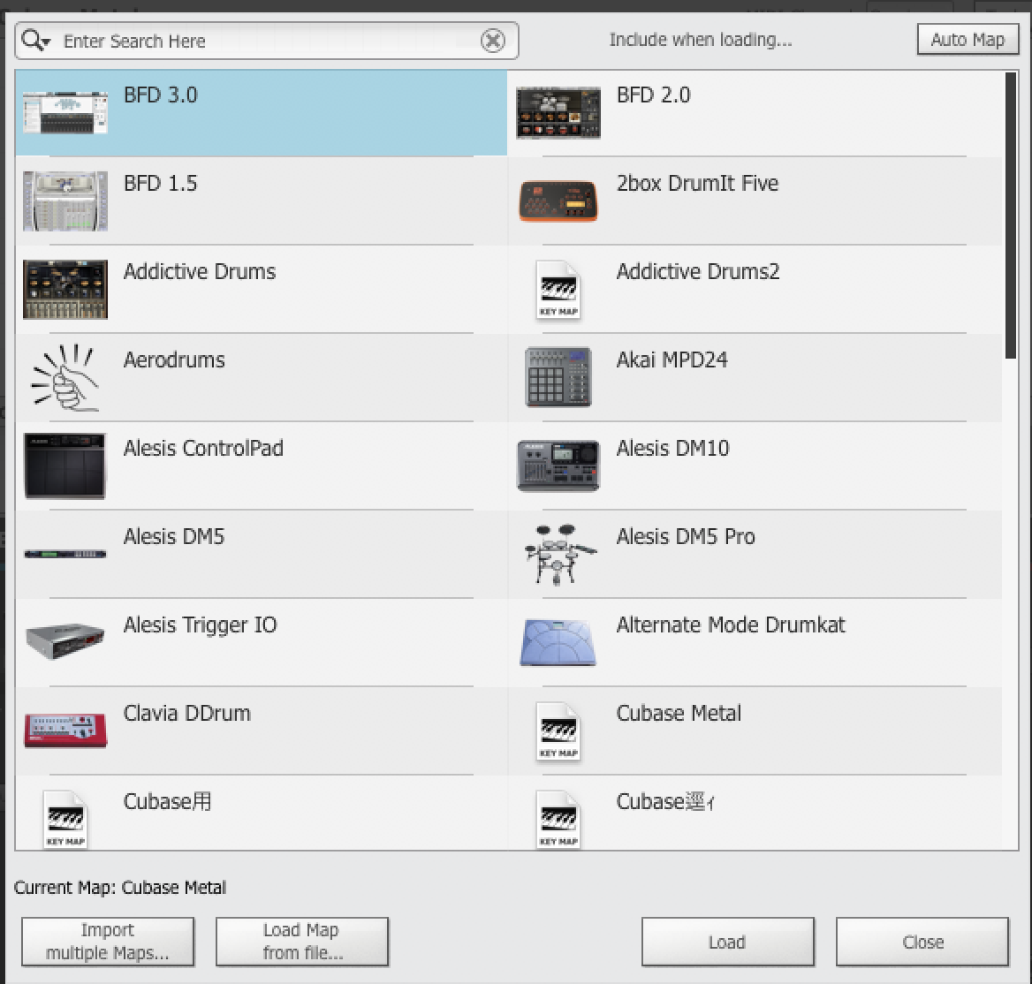Click the Cubase Metal key map icon
This screenshot has height=984, width=1032.
click(x=558, y=732)
